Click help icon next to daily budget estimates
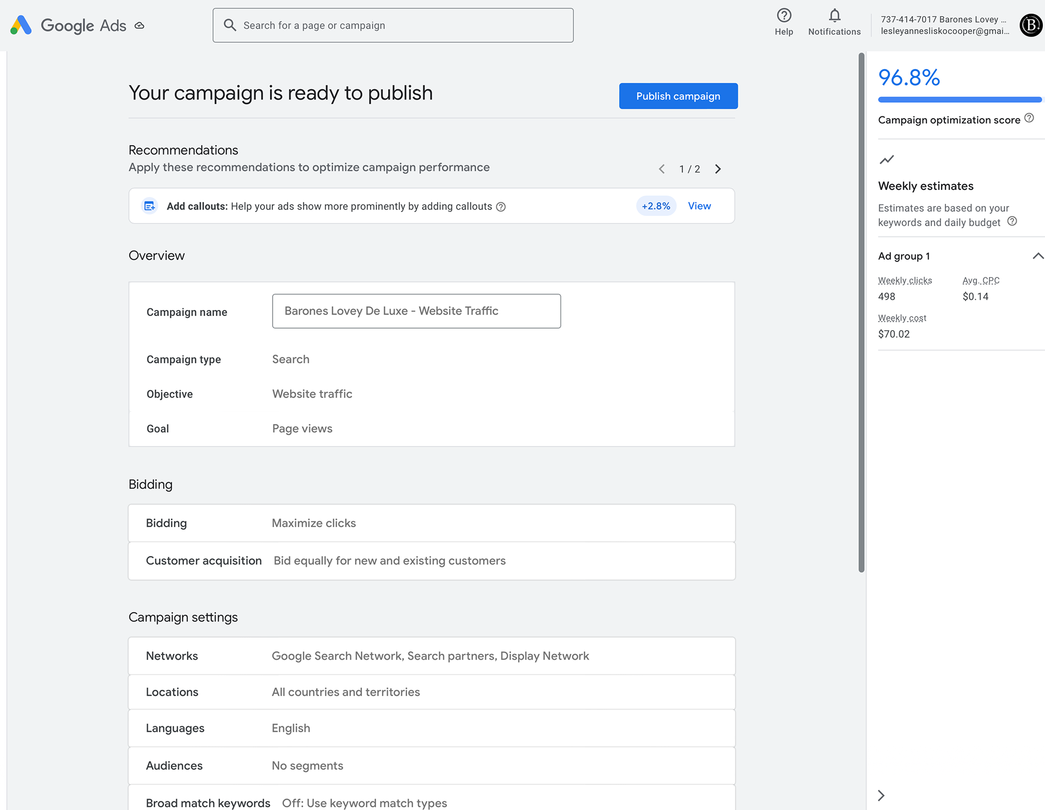 click(1012, 221)
